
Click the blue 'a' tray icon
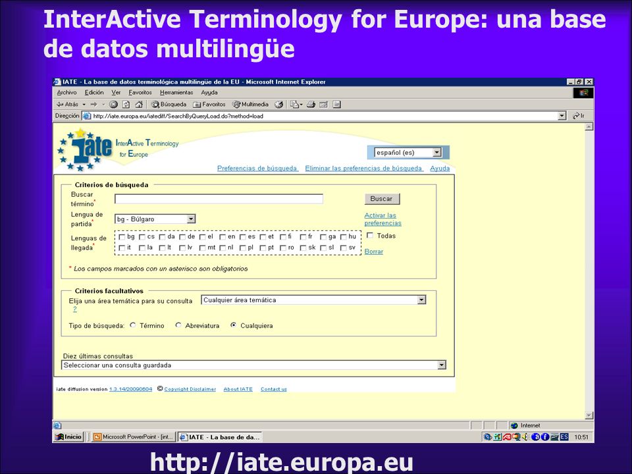coord(535,437)
